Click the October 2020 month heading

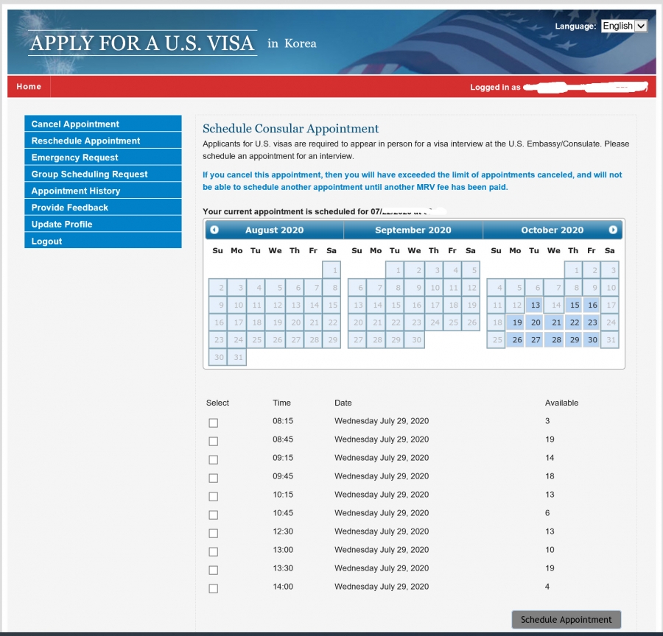coord(552,230)
